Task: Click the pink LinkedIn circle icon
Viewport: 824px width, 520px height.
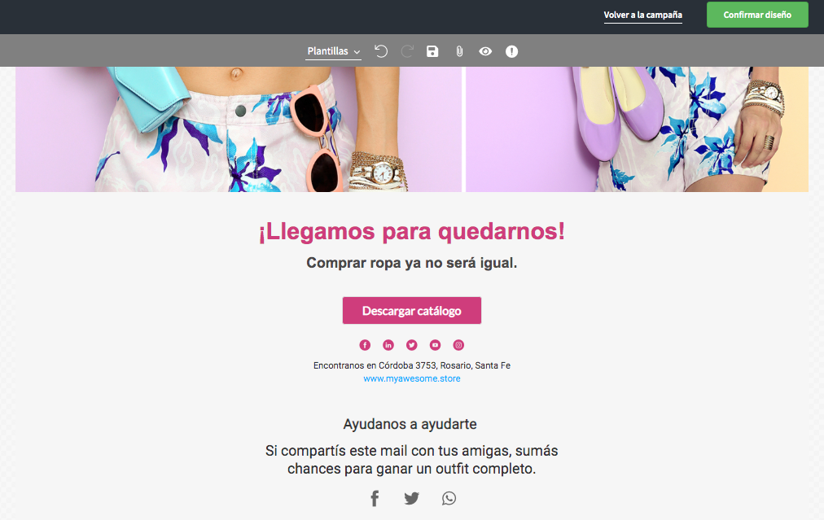Action: (x=388, y=345)
